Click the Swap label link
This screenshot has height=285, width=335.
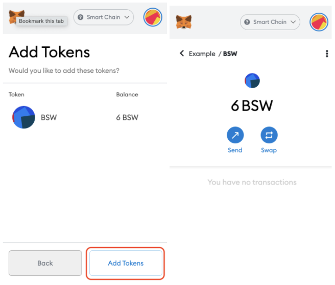click(x=269, y=150)
